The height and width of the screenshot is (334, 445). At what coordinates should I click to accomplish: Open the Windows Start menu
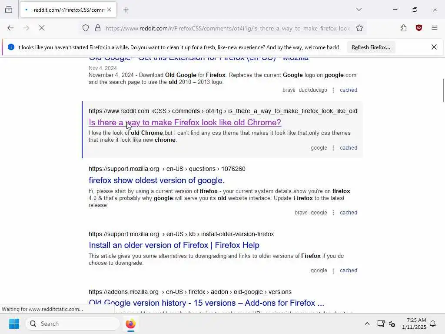click(x=14, y=324)
